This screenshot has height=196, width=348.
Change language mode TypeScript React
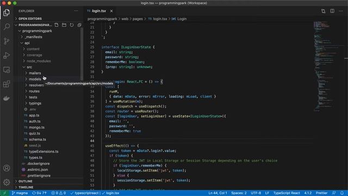pos(287,193)
